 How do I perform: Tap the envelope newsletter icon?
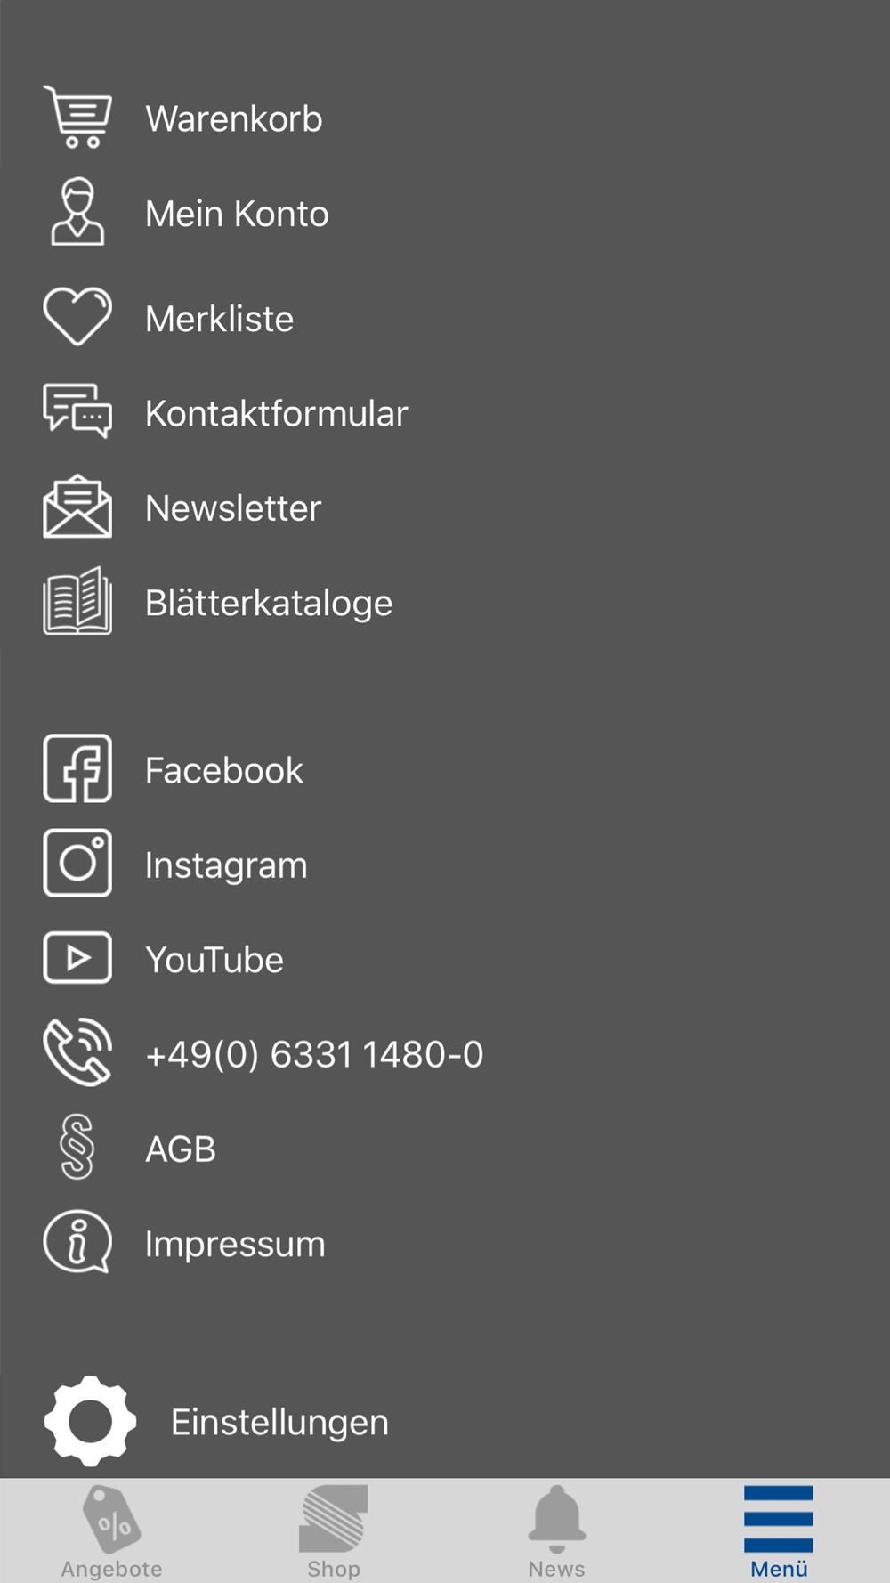coord(77,506)
